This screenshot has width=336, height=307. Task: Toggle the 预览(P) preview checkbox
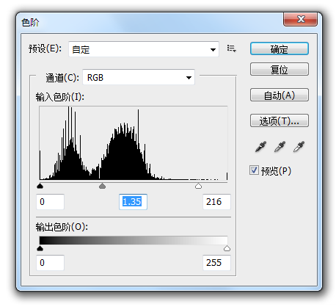pos(254,170)
